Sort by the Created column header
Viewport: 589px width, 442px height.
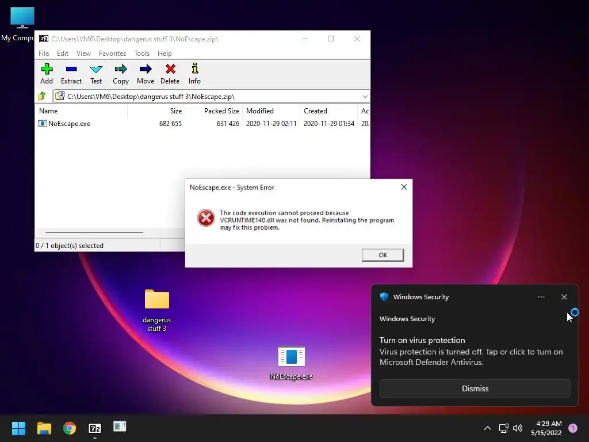coord(328,111)
